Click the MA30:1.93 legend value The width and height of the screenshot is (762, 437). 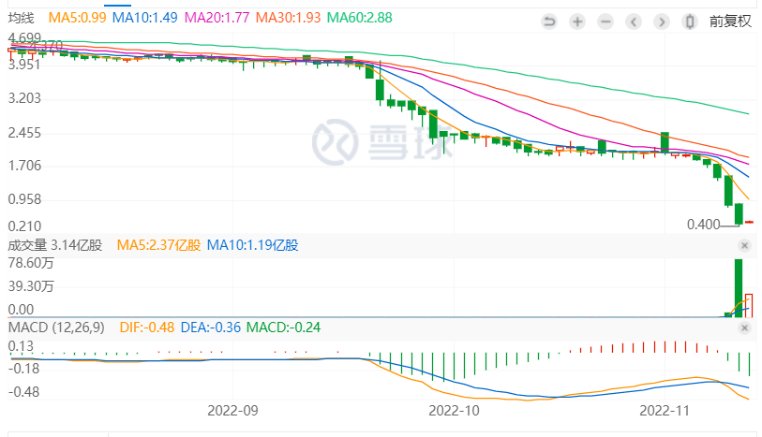288,18
